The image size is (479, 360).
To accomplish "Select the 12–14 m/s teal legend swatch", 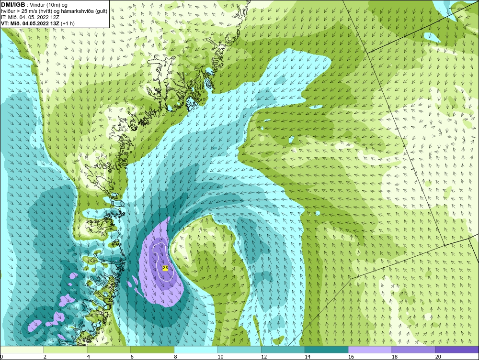I will (x=283, y=349).
